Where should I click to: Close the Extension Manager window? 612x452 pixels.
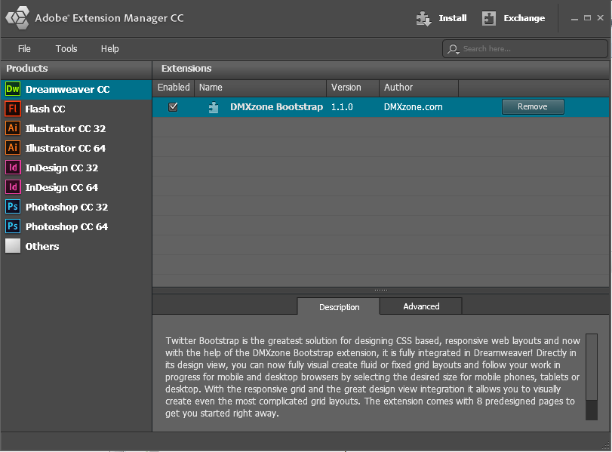pos(600,18)
